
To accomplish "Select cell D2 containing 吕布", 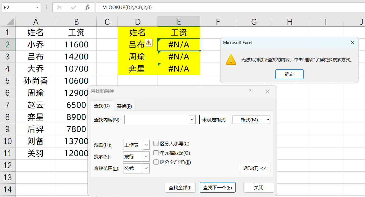I will (138, 44).
